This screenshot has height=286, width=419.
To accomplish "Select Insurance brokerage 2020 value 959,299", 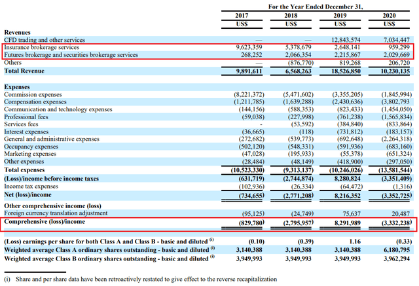I will tap(399, 47).
